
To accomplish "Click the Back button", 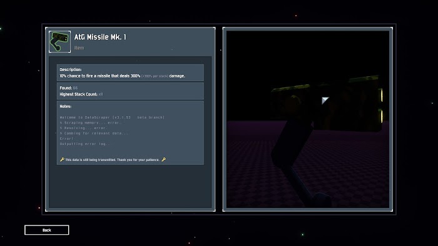I will coord(47,230).
